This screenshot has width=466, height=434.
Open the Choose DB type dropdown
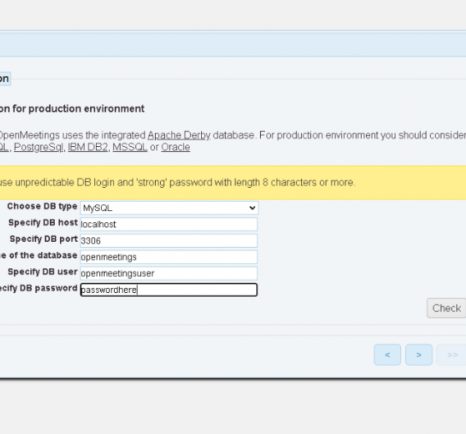click(x=169, y=208)
